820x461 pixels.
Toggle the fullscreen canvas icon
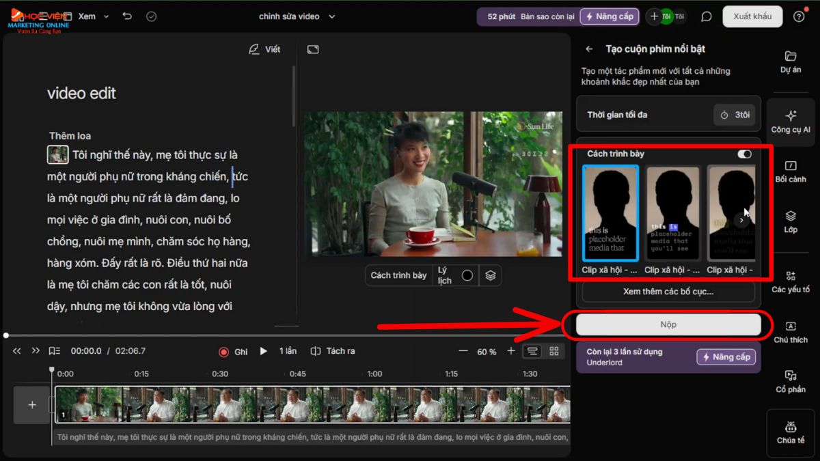tap(313, 49)
